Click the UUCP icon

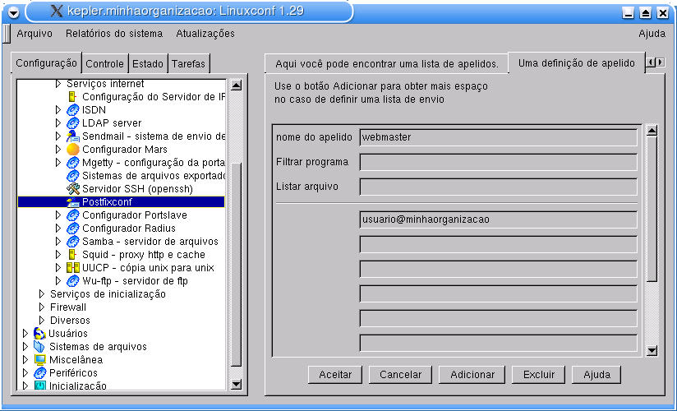(73, 268)
